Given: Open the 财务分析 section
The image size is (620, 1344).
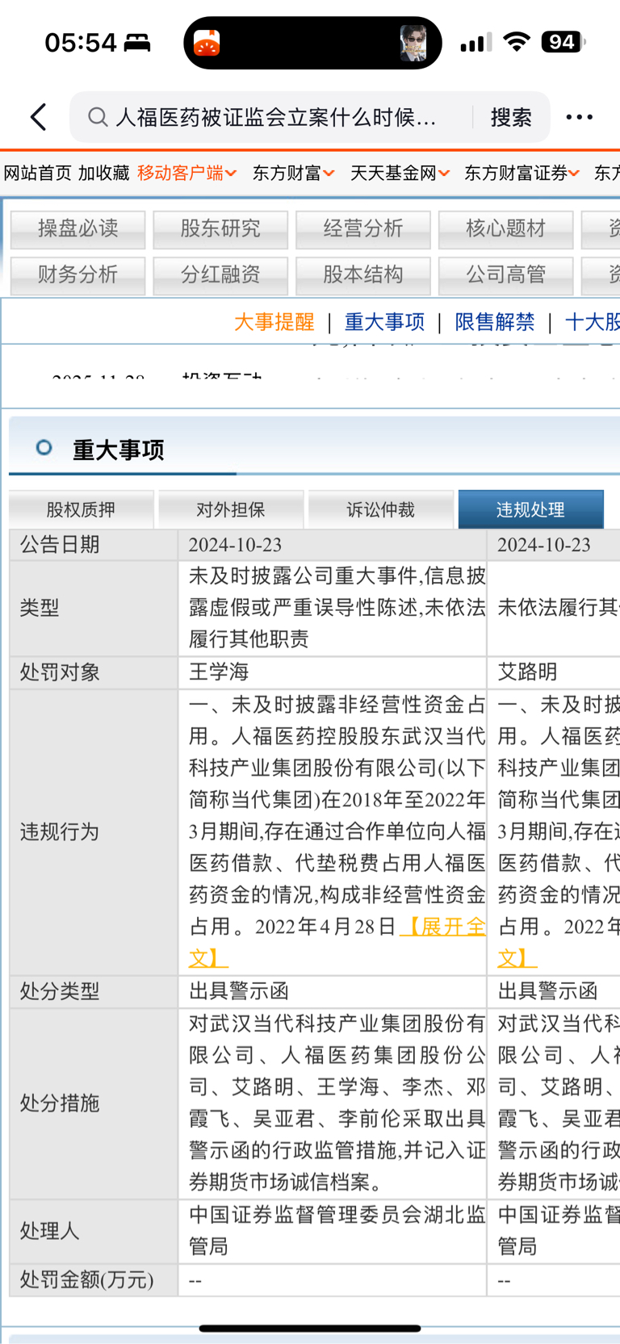Looking at the screenshot, I should click(x=78, y=275).
